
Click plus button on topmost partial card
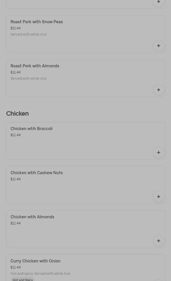point(158,2)
